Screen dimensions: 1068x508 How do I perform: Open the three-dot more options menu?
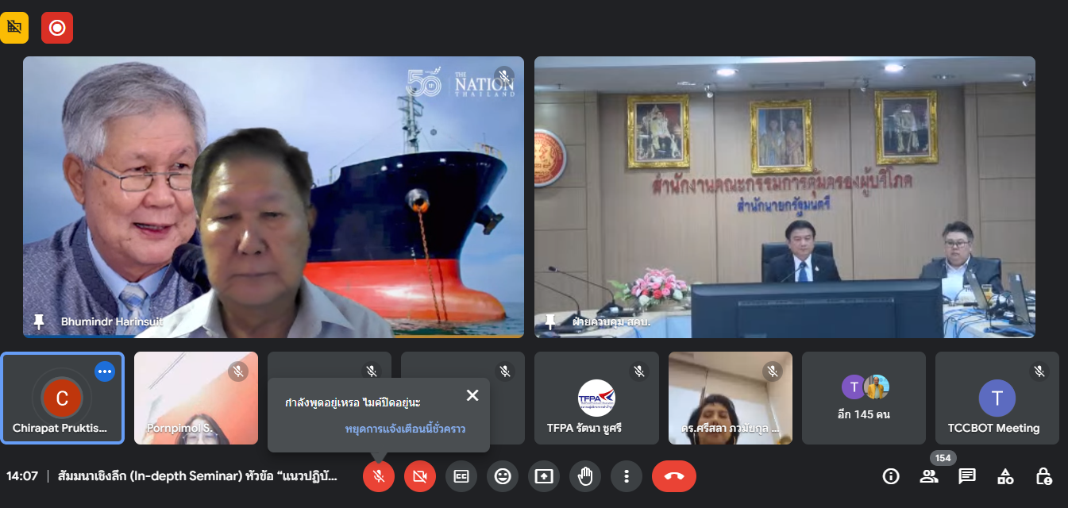627,476
